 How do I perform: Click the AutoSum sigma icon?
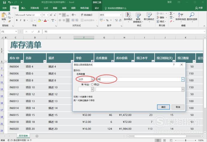coord(171,13)
